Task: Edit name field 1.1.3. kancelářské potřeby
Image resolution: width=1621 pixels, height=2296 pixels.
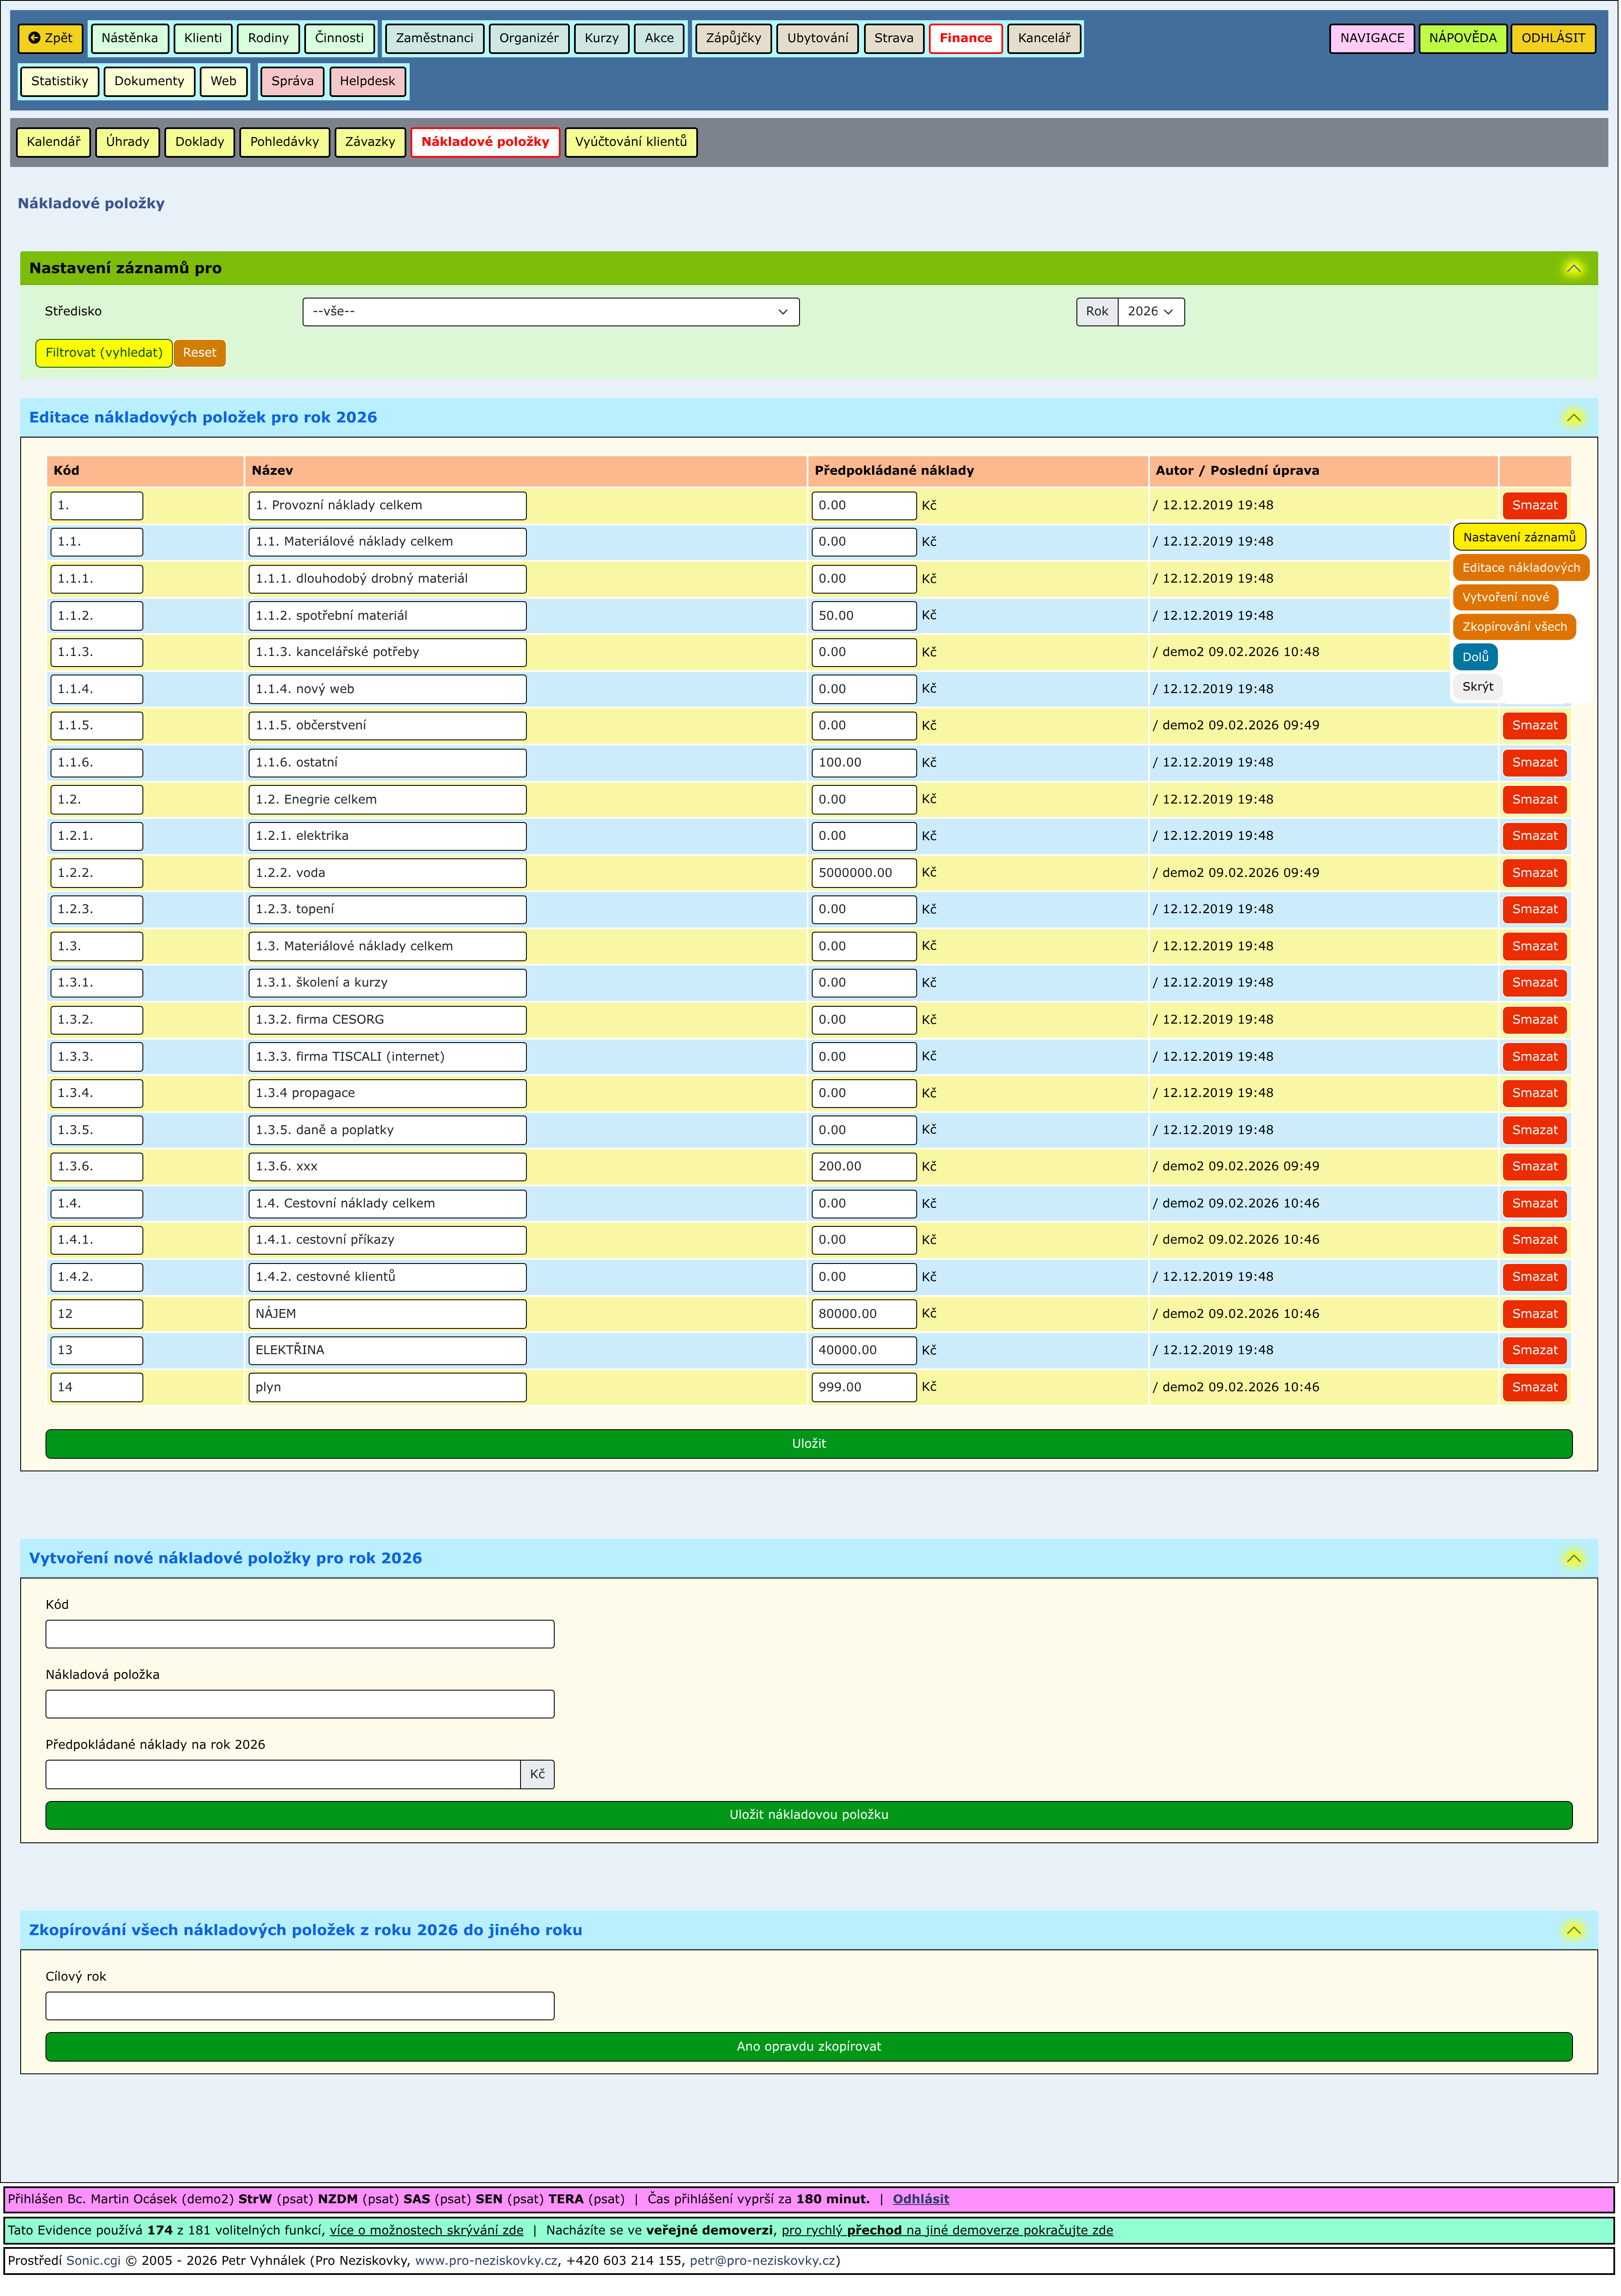Action: coord(387,653)
